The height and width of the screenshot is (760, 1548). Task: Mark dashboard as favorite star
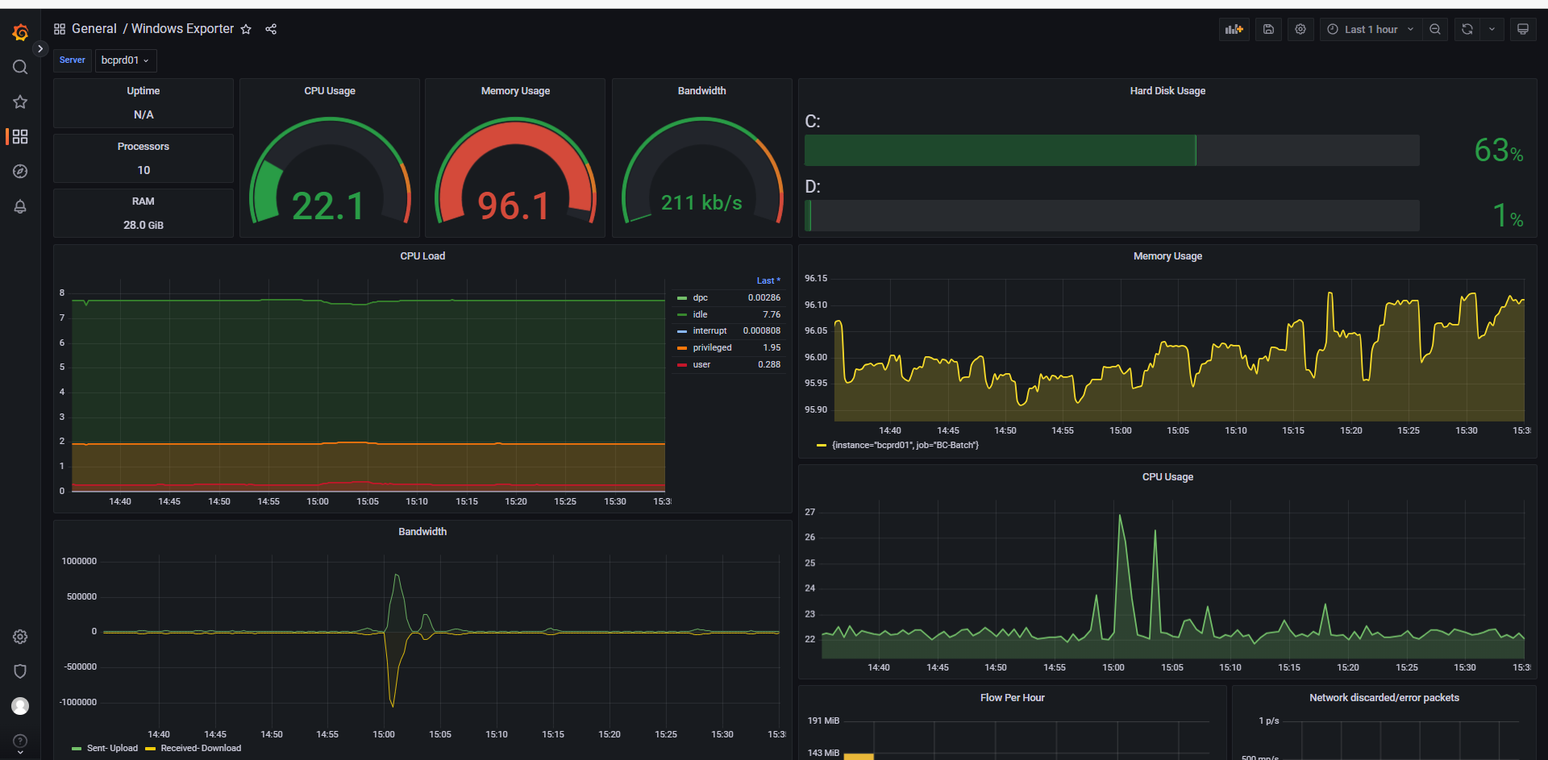[x=246, y=29]
